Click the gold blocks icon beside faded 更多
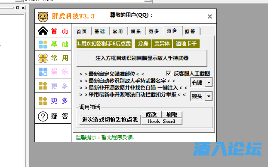This screenshot has height=167, width=268. (x=43, y=86)
